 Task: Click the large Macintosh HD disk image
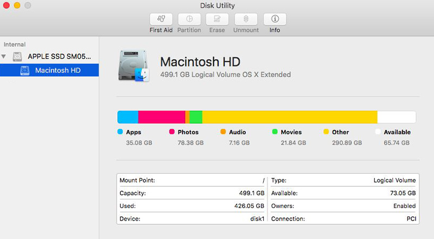click(133, 66)
